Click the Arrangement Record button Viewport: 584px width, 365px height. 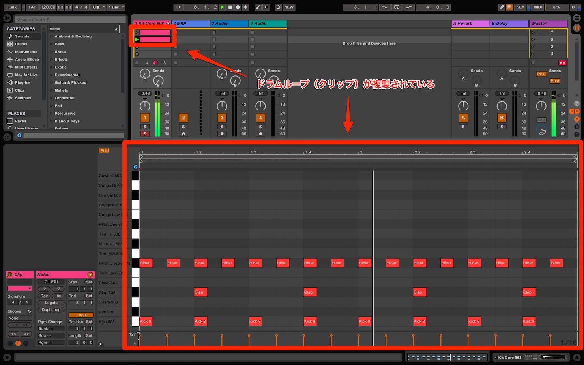pyautogui.click(x=238, y=7)
